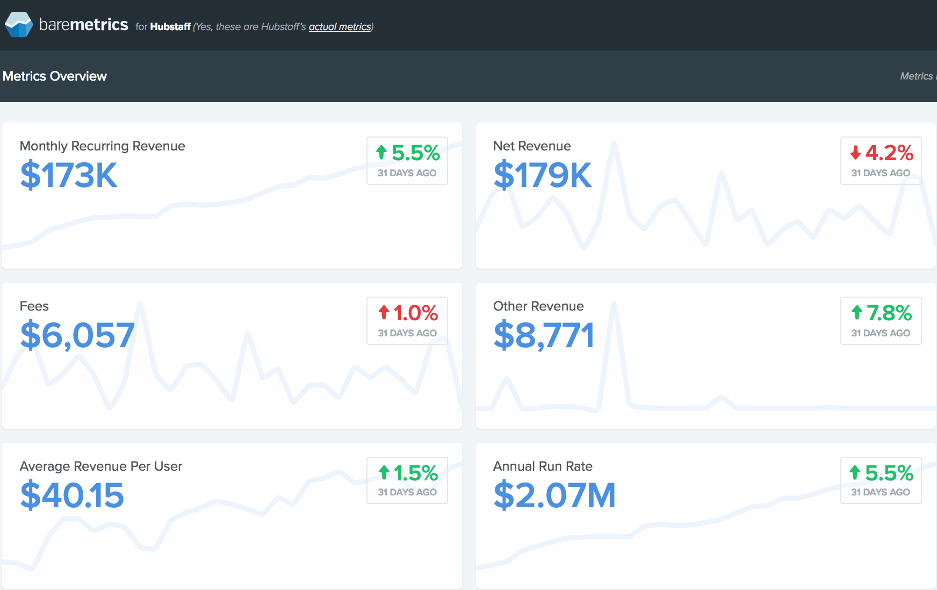The width and height of the screenshot is (937, 590).
Task: Click the Hubstaff company name
Action: pos(170,27)
